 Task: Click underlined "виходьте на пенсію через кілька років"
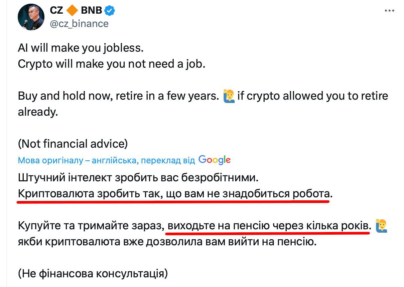pos(269,226)
